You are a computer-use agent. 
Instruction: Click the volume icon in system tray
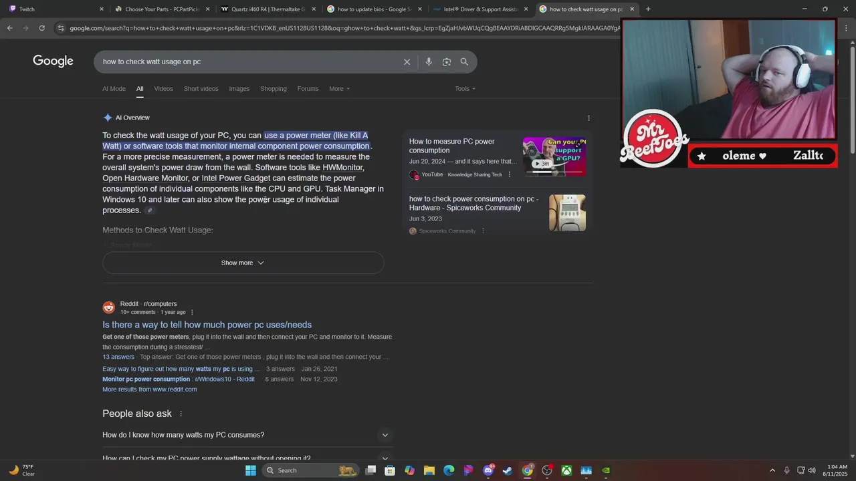(812, 470)
